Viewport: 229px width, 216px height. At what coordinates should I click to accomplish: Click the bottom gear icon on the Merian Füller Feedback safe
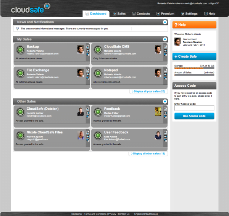coord(165,117)
